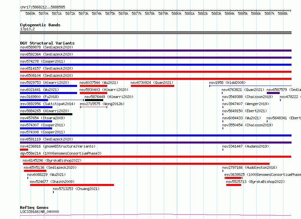The height and width of the screenshot is (219, 301).
Task: Open nsv3169800 (Fu2018) variant
Action: (x=40, y=97)
